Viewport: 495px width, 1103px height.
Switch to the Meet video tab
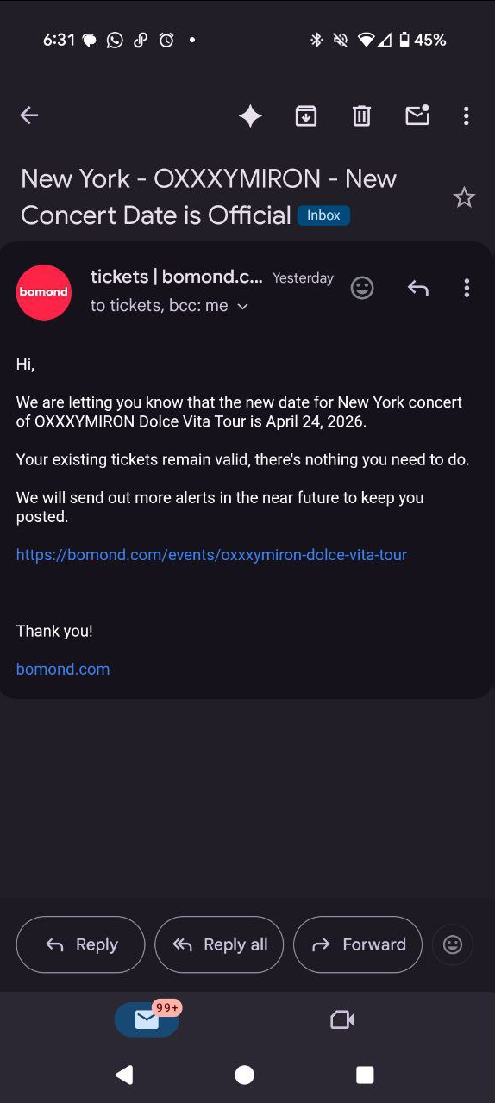(x=342, y=1019)
